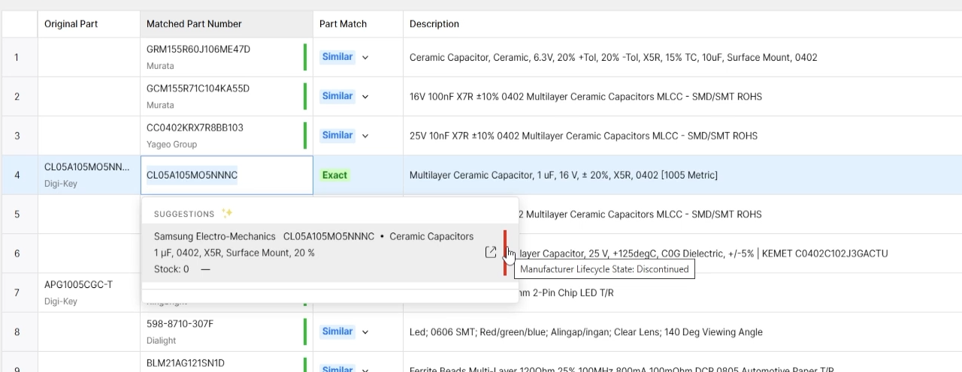Select row number 7
Screen dimensions: 962x372
pos(19,292)
